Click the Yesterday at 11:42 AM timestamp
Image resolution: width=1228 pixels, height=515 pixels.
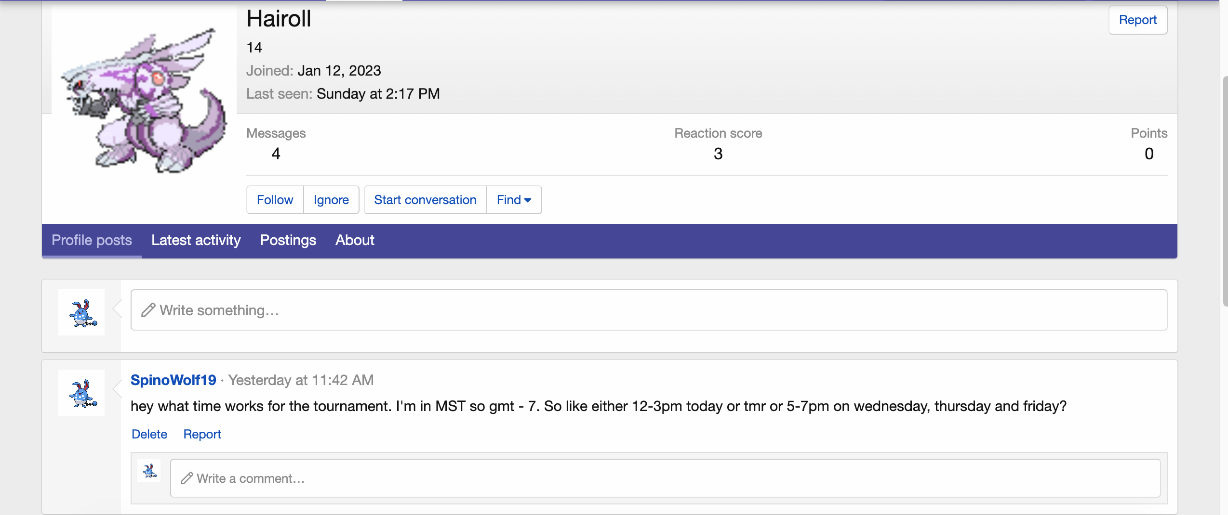pos(301,380)
